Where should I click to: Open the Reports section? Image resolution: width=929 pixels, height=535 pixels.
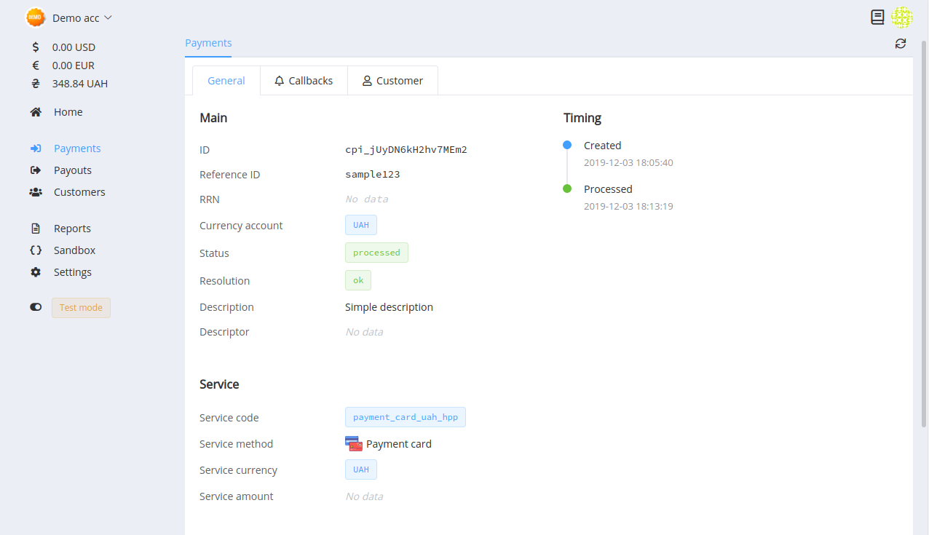point(72,228)
